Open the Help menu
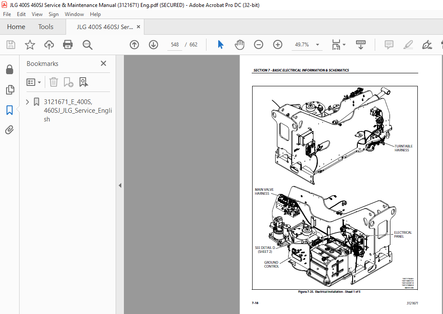Screen dimensions: 443x314 (x=95, y=14)
